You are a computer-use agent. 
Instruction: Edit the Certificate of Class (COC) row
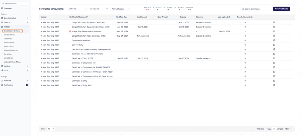click(x=274, y=58)
